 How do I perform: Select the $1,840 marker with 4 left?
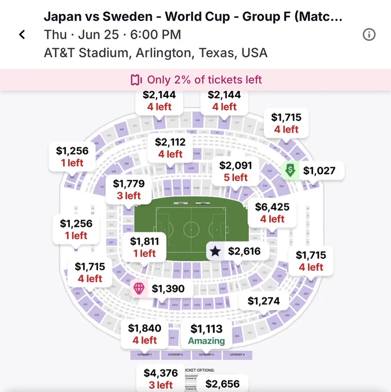[x=144, y=334]
